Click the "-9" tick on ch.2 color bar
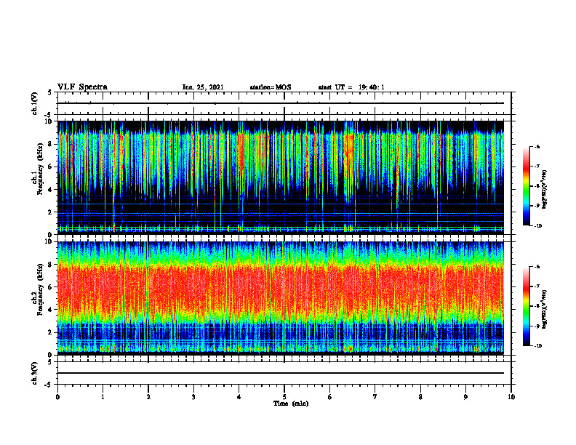The height and width of the screenshot is (445, 576). point(537,326)
